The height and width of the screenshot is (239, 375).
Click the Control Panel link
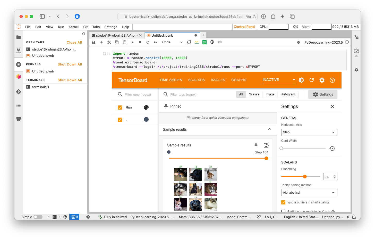point(244,27)
